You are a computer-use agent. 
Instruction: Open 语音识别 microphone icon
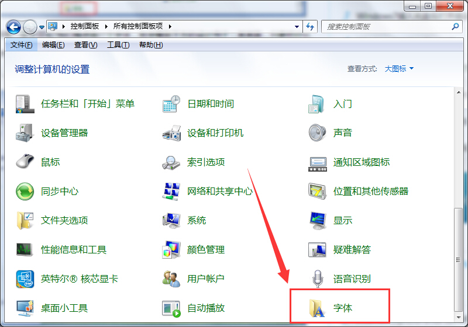(317, 279)
